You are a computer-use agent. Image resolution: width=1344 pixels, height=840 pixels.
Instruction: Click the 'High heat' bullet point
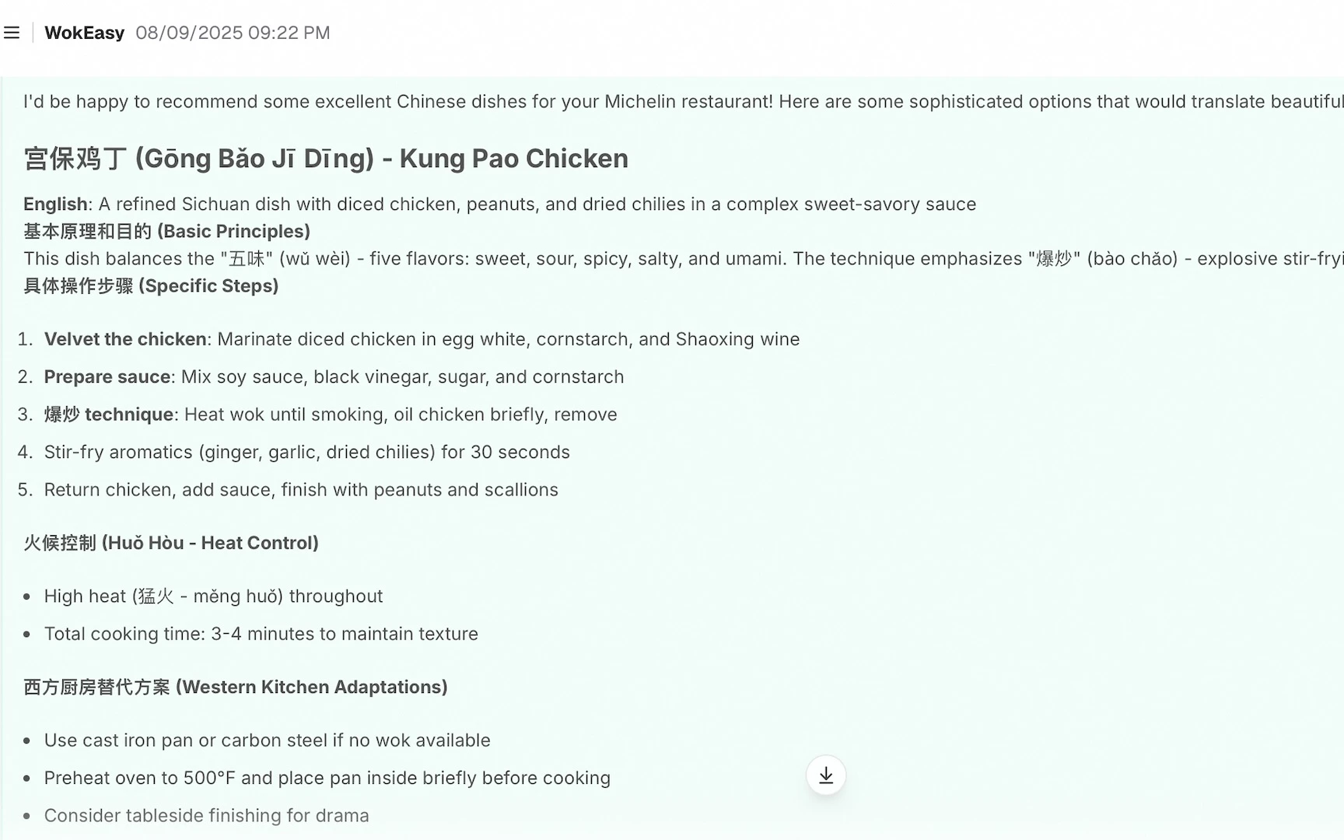(x=213, y=597)
